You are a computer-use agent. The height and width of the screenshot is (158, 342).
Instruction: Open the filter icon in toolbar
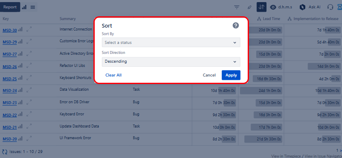pos(237,7)
